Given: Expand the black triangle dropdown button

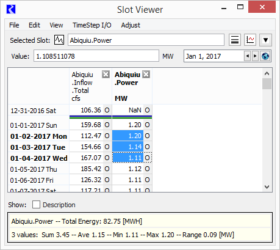Looking at the screenshot, I should click(265, 40).
